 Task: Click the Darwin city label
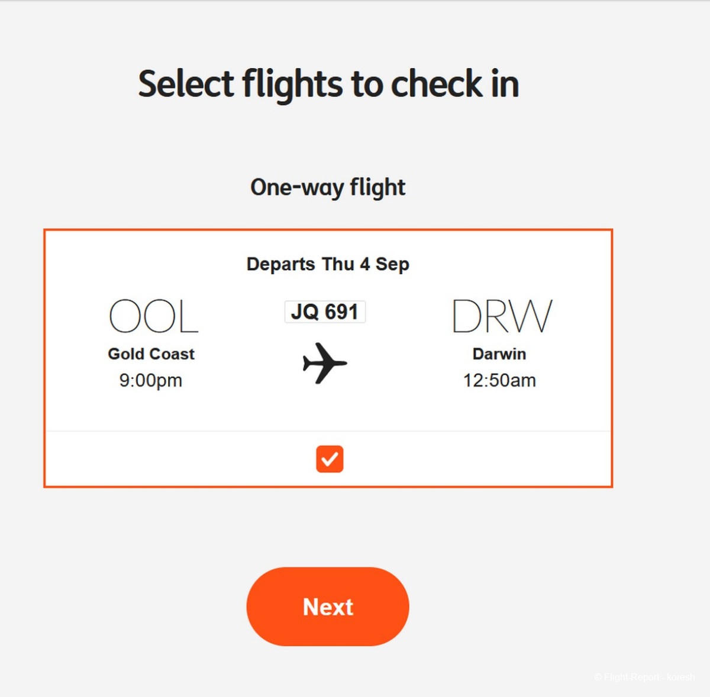click(x=499, y=354)
